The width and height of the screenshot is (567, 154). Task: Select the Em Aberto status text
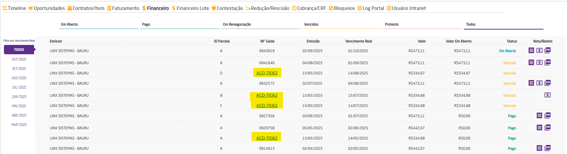click(x=508, y=51)
